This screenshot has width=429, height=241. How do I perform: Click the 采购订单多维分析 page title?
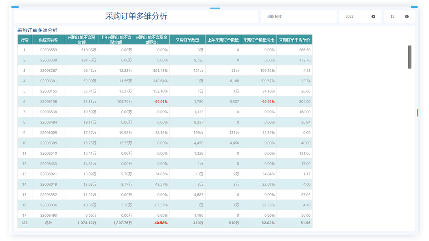[x=136, y=16]
